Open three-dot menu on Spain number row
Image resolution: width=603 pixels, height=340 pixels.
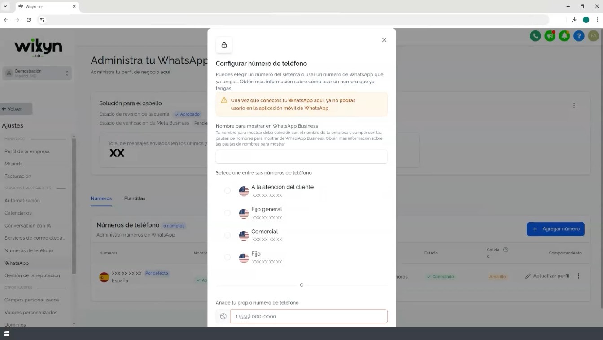tap(578, 276)
